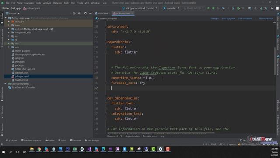Open the VCS menu
Viewport: 280px width, 158px height.
click(87, 3)
